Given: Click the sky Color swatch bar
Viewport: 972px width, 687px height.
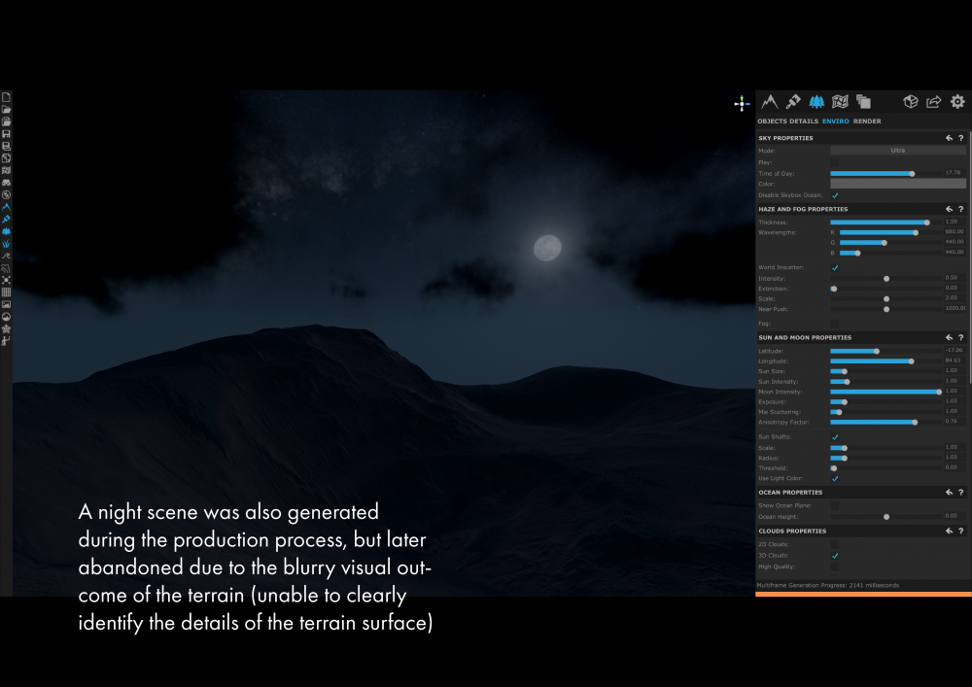Looking at the screenshot, I should pyautogui.click(x=897, y=184).
